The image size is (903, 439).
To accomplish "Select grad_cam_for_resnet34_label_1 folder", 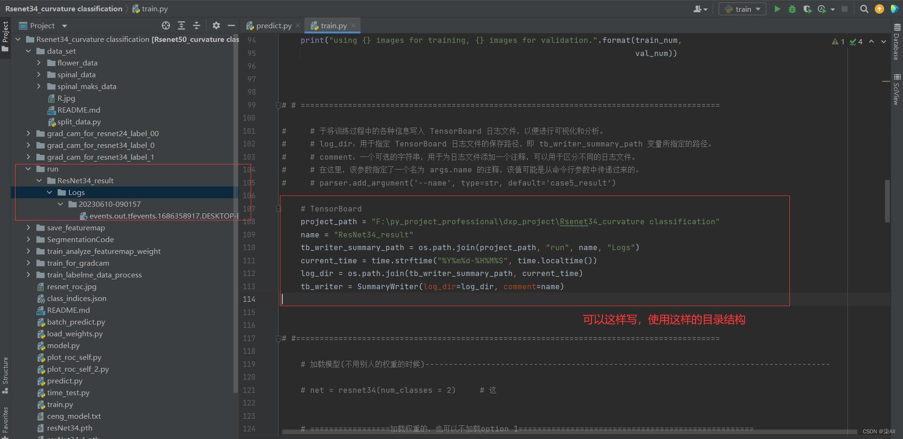I will pos(95,157).
